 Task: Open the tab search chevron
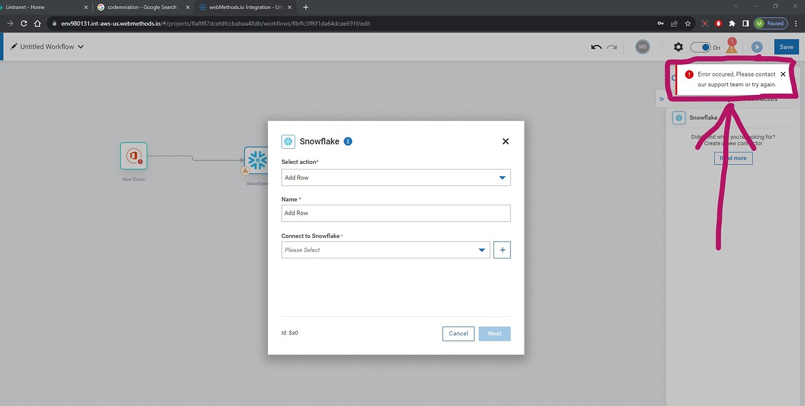pyautogui.click(x=736, y=6)
